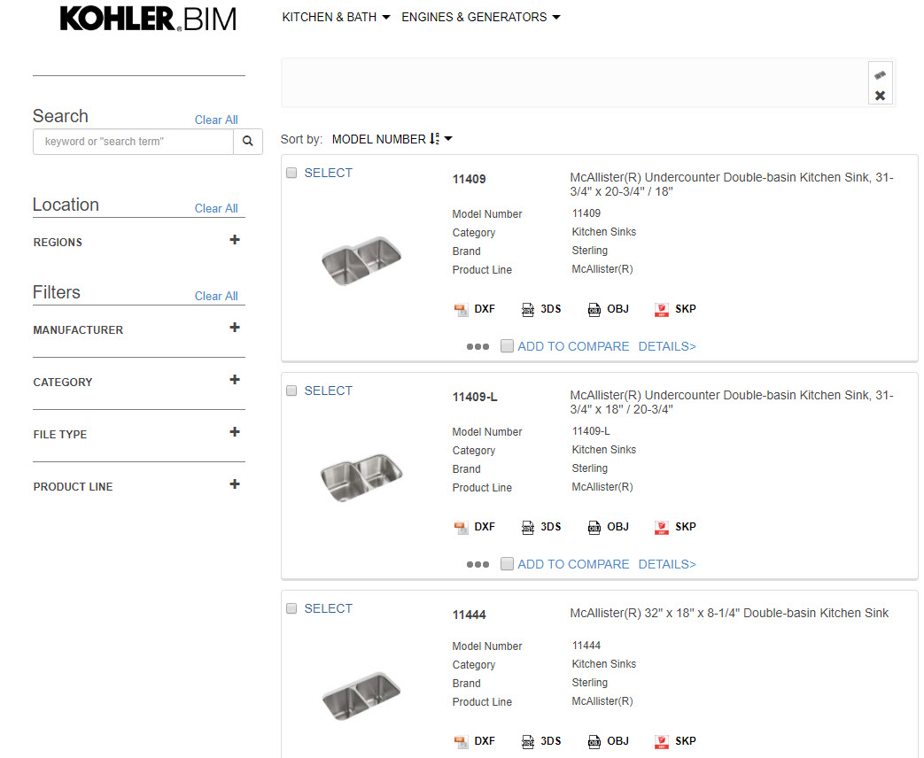This screenshot has width=924, height=758.
Task: Download 3DS file for model 11409-L
Action: [x=541, y=527]
